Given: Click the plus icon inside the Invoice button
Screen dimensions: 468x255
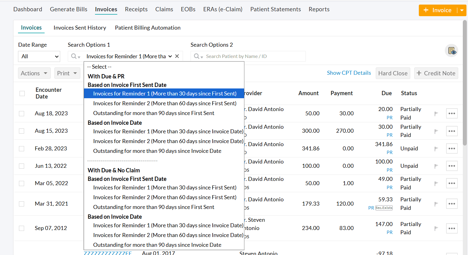Looking at the screenshot, I should point(426,10).
